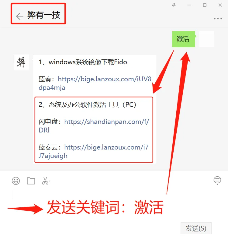Click the green 激活 message bubble

[184, 39]
